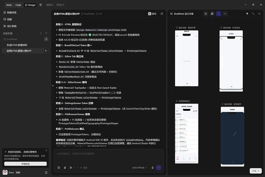Switch to the Code tab
The height and width of the screenshot is (177, 265).
[x=18, y=5]
